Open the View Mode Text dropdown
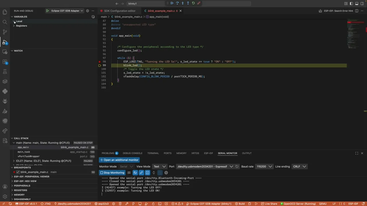This screenshot has height=206, width=367. 159,167
